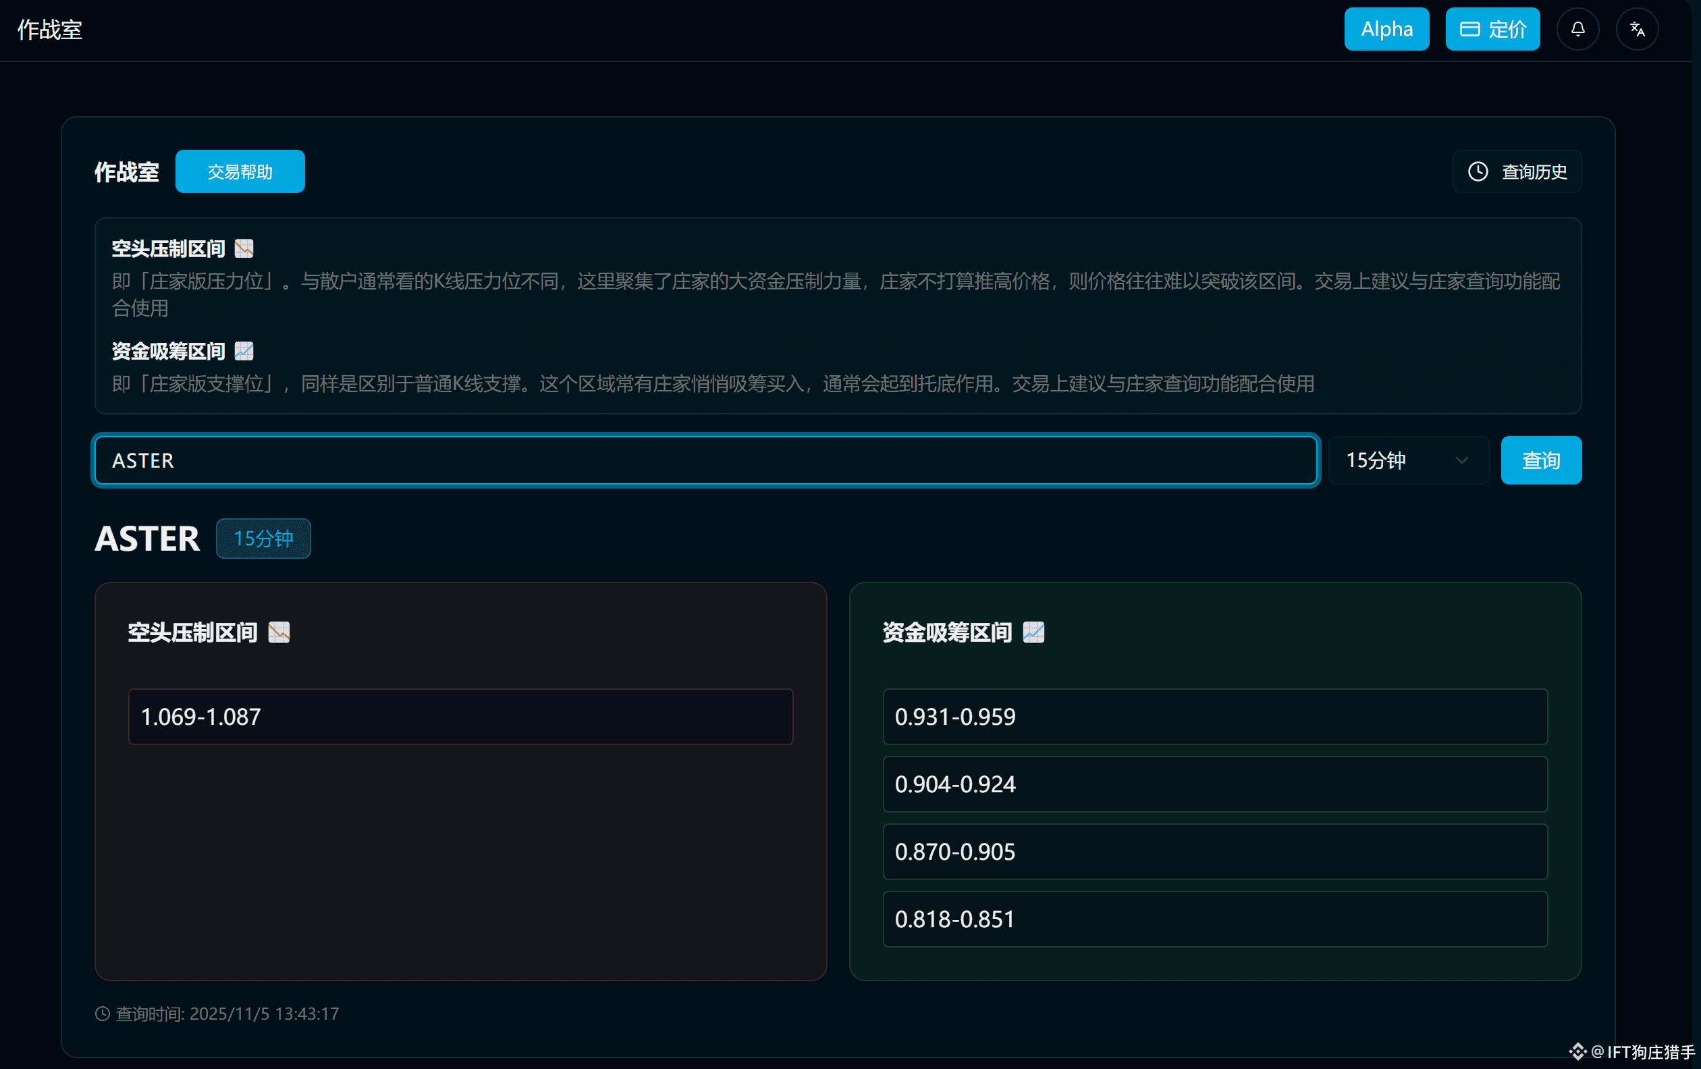Click the notification bell icon
Screen dimensions: 1701x1069
[1577, 29]
